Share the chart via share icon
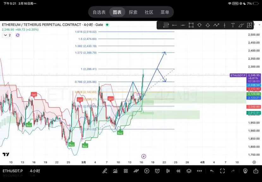 (x=256, y=171)
